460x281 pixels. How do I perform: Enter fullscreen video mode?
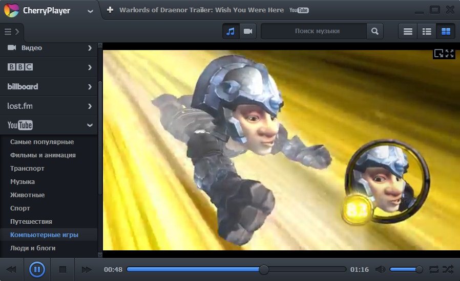[x=449, y=53]
